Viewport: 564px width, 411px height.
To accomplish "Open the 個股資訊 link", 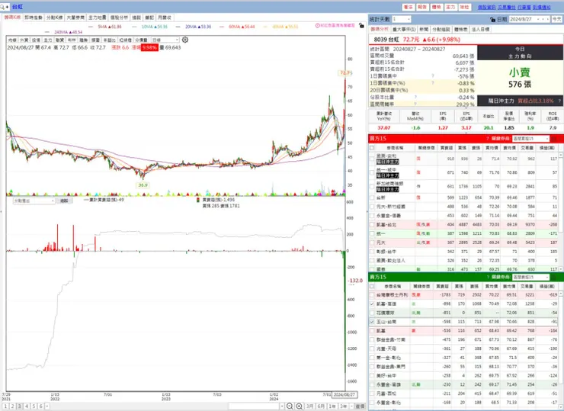I will [x=487, y=7].
